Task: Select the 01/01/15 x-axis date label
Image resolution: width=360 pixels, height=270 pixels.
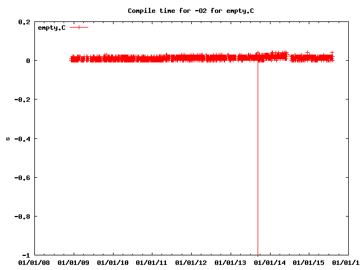Action: 310,262
